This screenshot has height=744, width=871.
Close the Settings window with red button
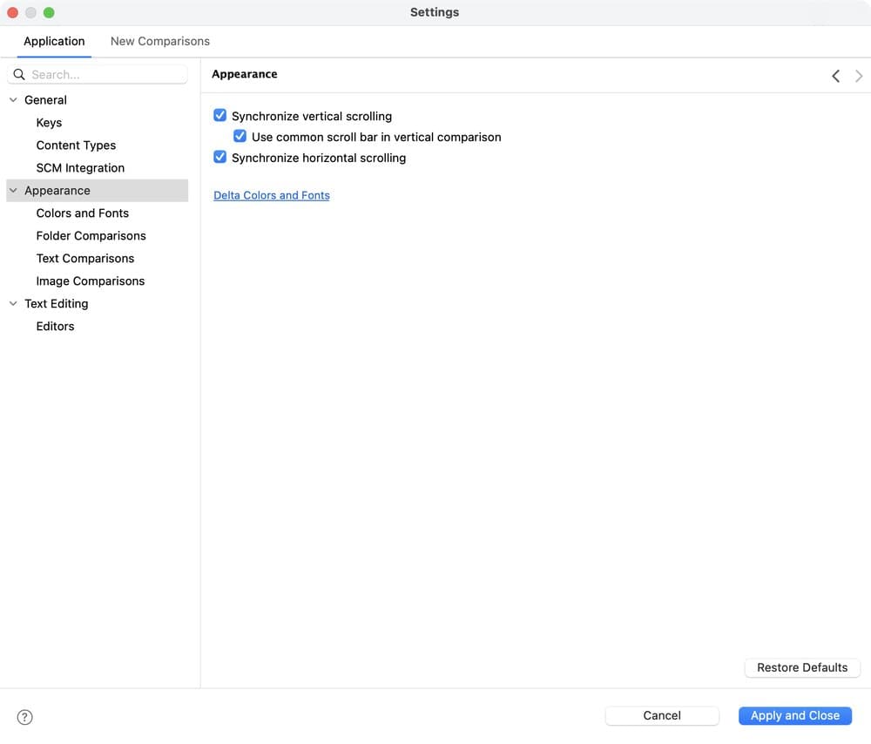[x=13, y=12]
